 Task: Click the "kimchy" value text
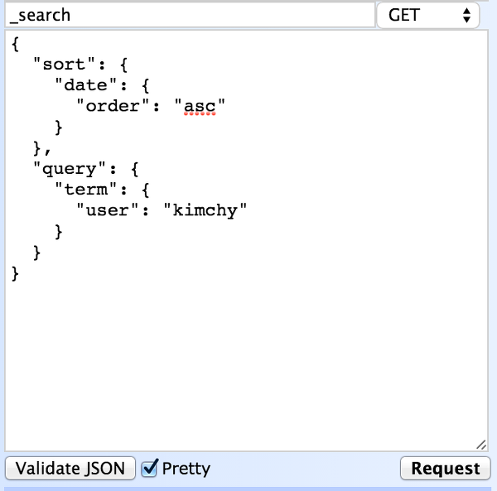coord(205,210)
